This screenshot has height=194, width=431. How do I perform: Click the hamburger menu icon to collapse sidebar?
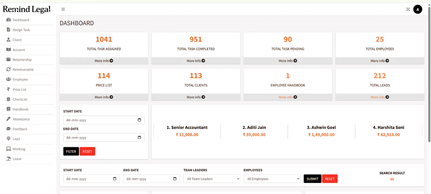click(x=63, y=9)
